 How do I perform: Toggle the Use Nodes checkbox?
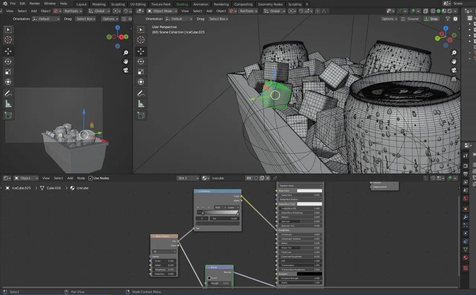[x=91, y=178]
